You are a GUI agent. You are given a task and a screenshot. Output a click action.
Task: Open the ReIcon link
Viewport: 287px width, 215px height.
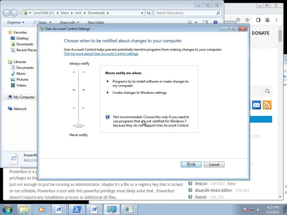coord(201,184)
